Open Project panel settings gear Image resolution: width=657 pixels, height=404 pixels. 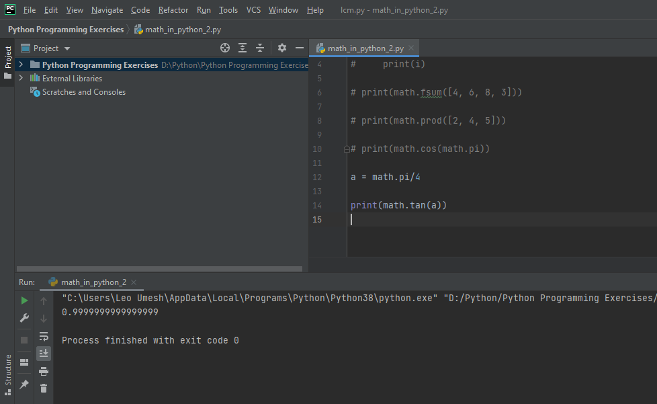[282, 48]
